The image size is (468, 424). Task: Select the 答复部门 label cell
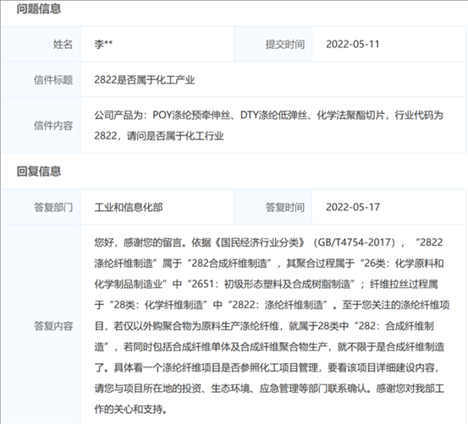[x=41, y=207]
